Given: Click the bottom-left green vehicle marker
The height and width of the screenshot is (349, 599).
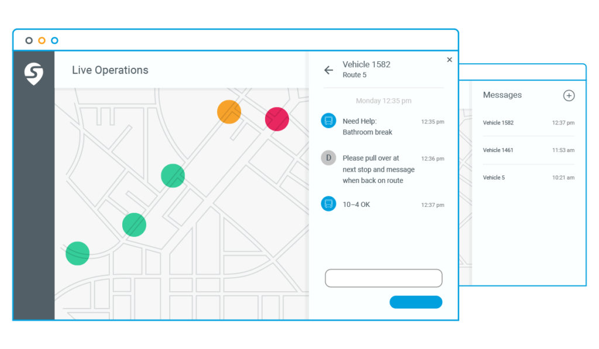Looking at the screenshot, I should (77, 253).
